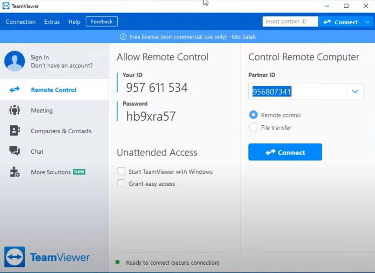Click the Chat bubbles icon
This screenshot has height=273, width=375.
point(15,151)
